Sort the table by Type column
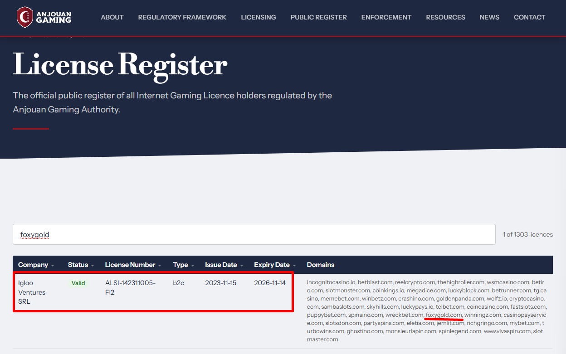566x354 pixels. (184, 265)
